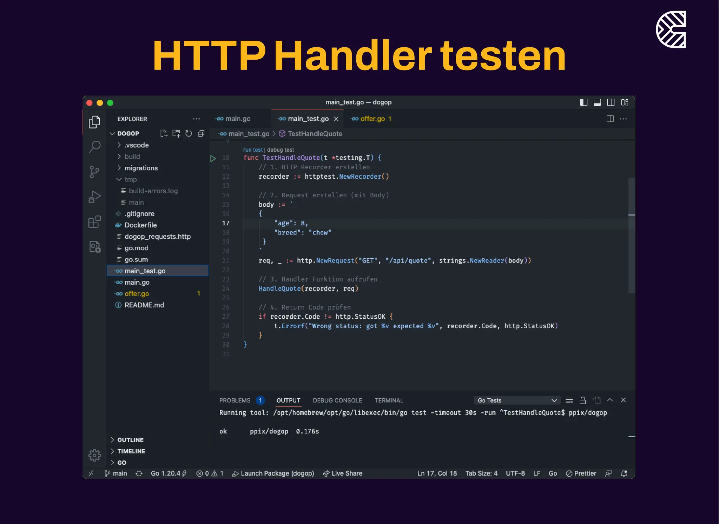Click Prettier in status bar
Screen dimensions: 719x524
581,473
